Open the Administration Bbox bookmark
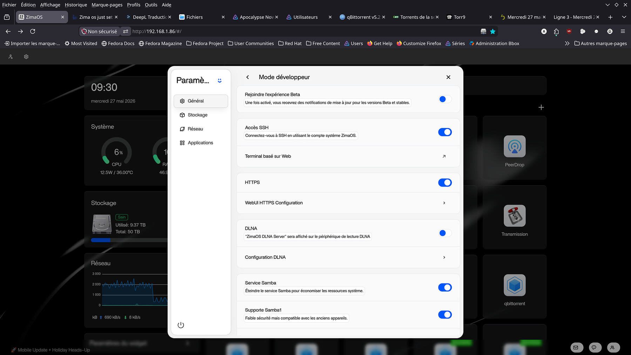 click(x=494, y=43)
